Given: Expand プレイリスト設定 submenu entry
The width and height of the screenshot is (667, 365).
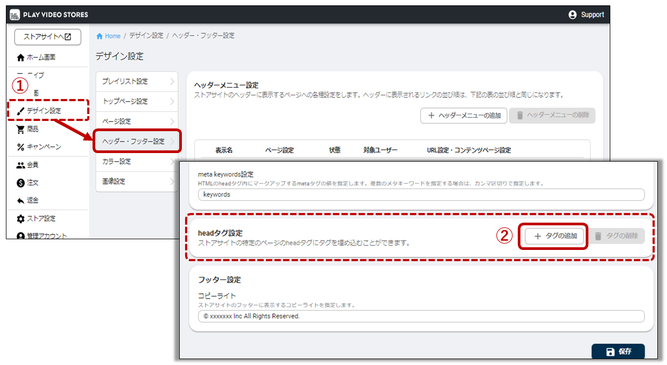Looking at the screenshot, I should (x=136, y=81).
